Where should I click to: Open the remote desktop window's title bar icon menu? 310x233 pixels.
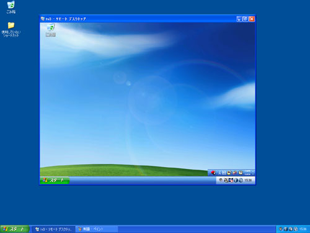coord(43,19)
